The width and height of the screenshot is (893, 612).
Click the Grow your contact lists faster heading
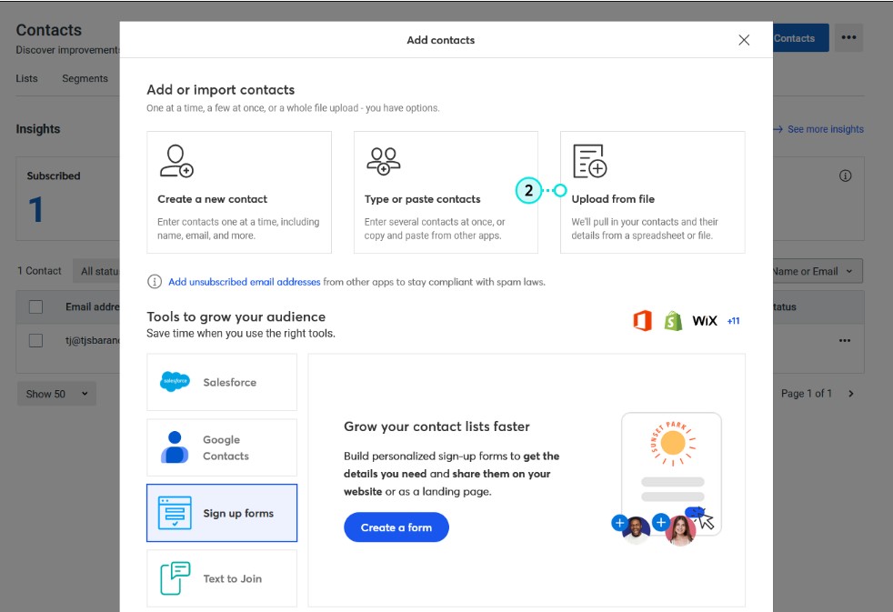436,426
